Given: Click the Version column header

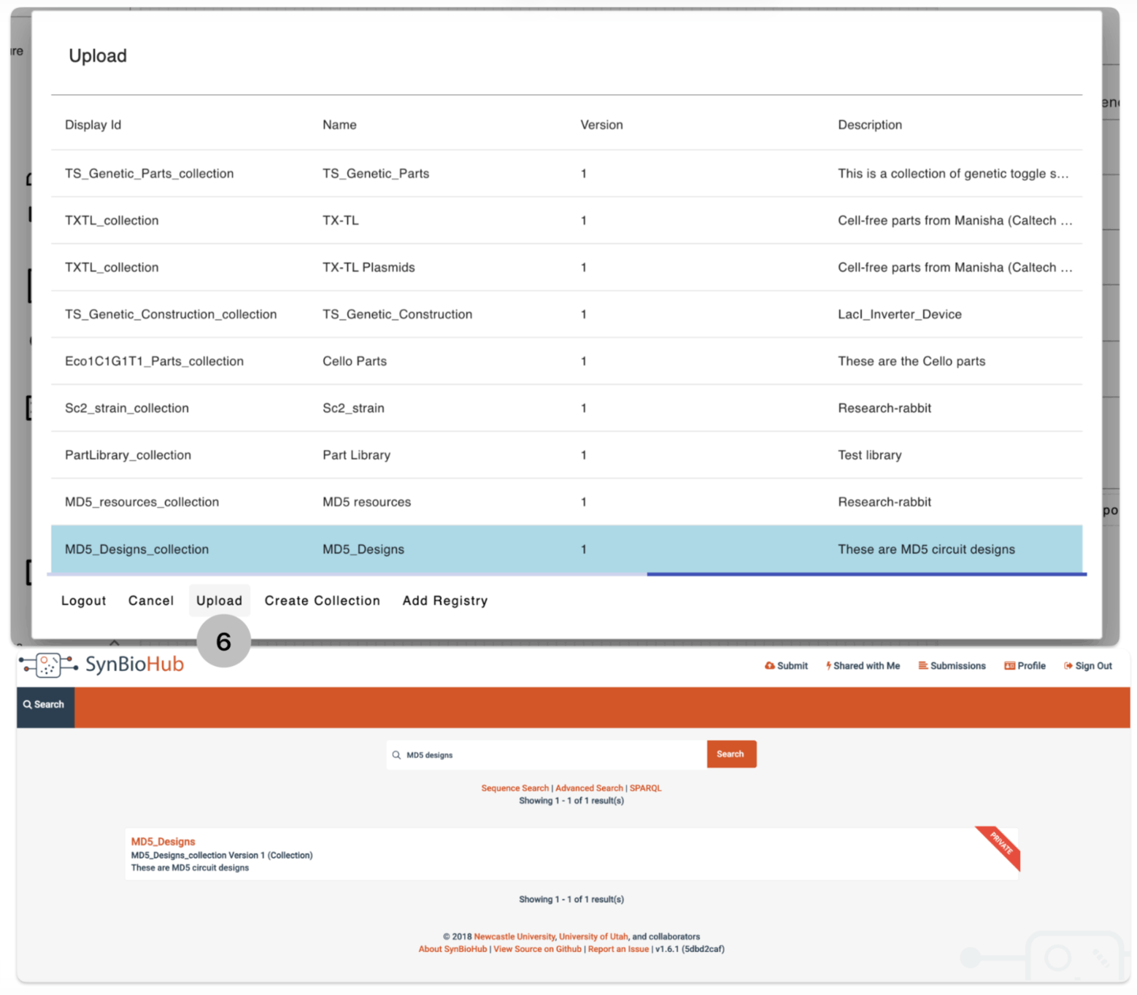Looking at the screenshot, I should 601,125.
